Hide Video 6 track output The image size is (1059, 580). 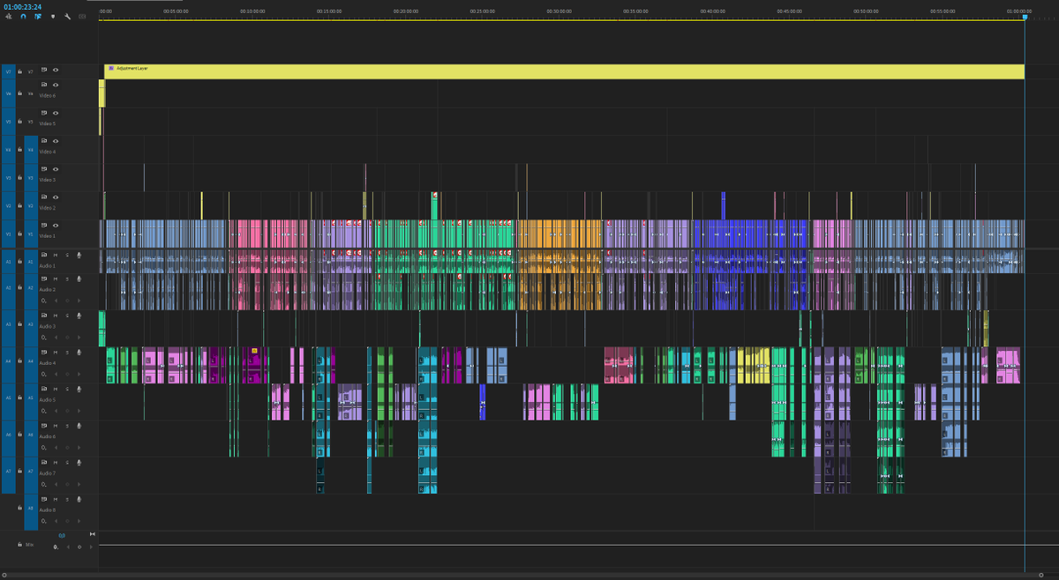56,85
